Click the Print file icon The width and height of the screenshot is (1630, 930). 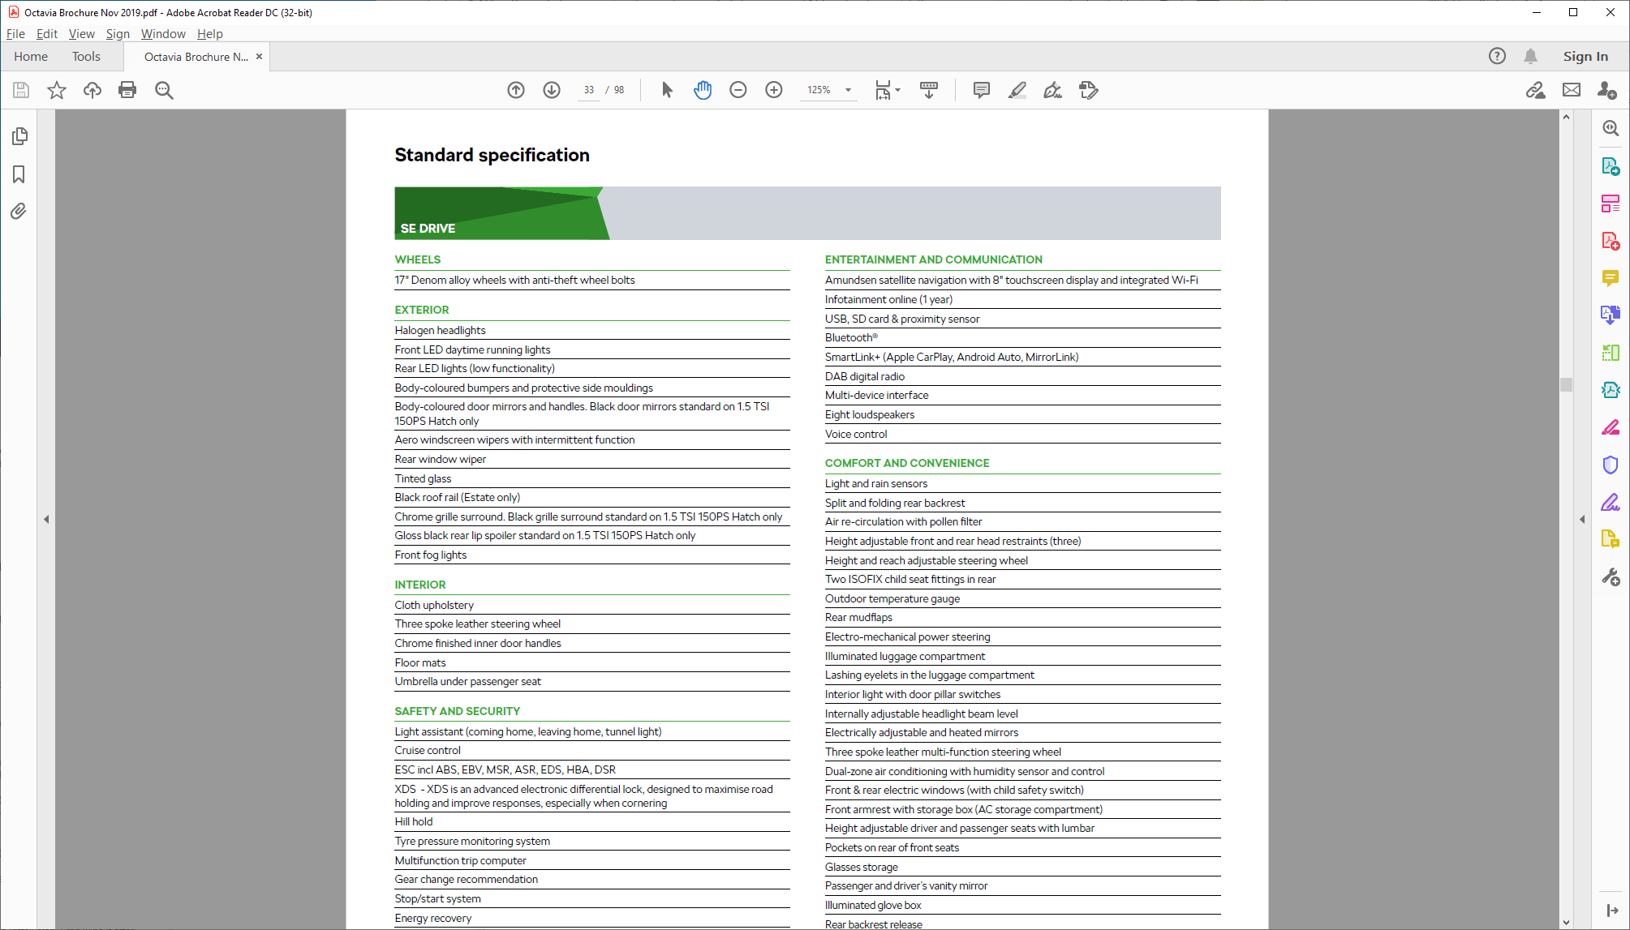point(127,90)
